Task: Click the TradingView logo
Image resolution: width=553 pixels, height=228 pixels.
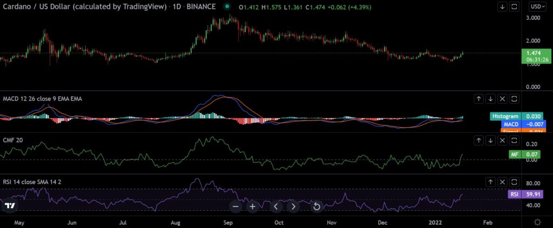Action: click(x=10, y=206)
